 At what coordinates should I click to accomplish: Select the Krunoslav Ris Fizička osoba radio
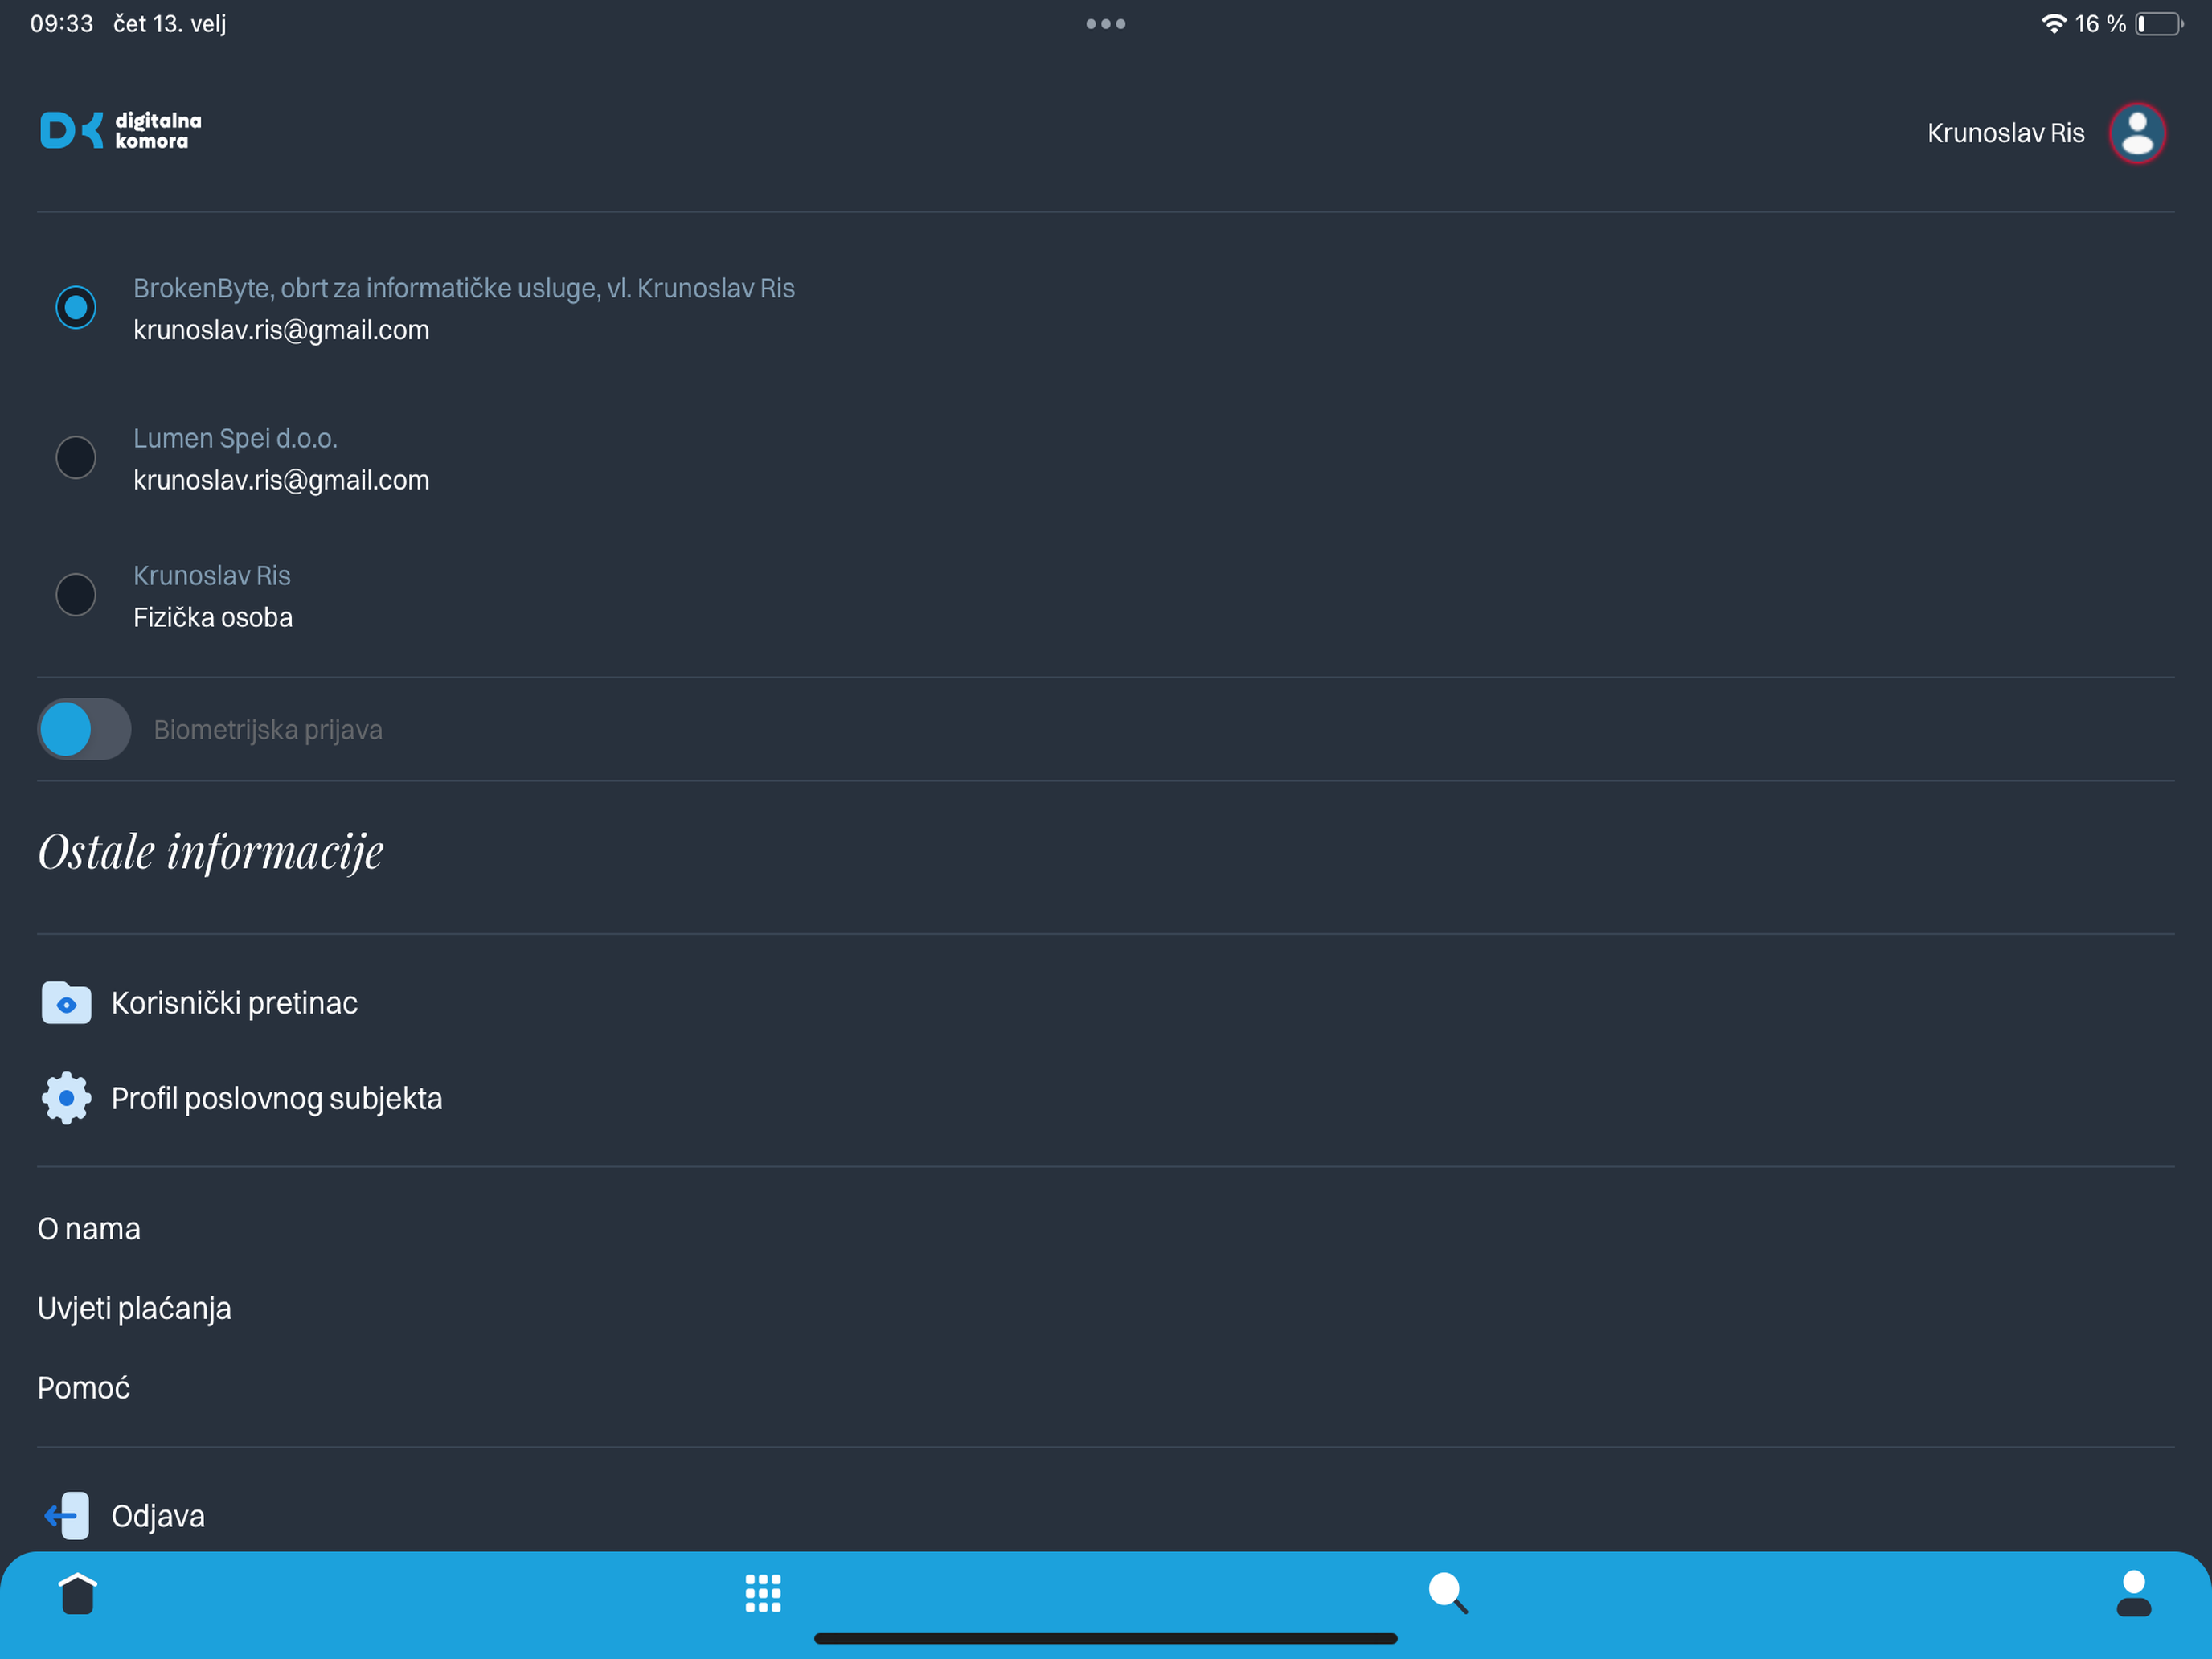pyautogui.click(x=76, y=595)
